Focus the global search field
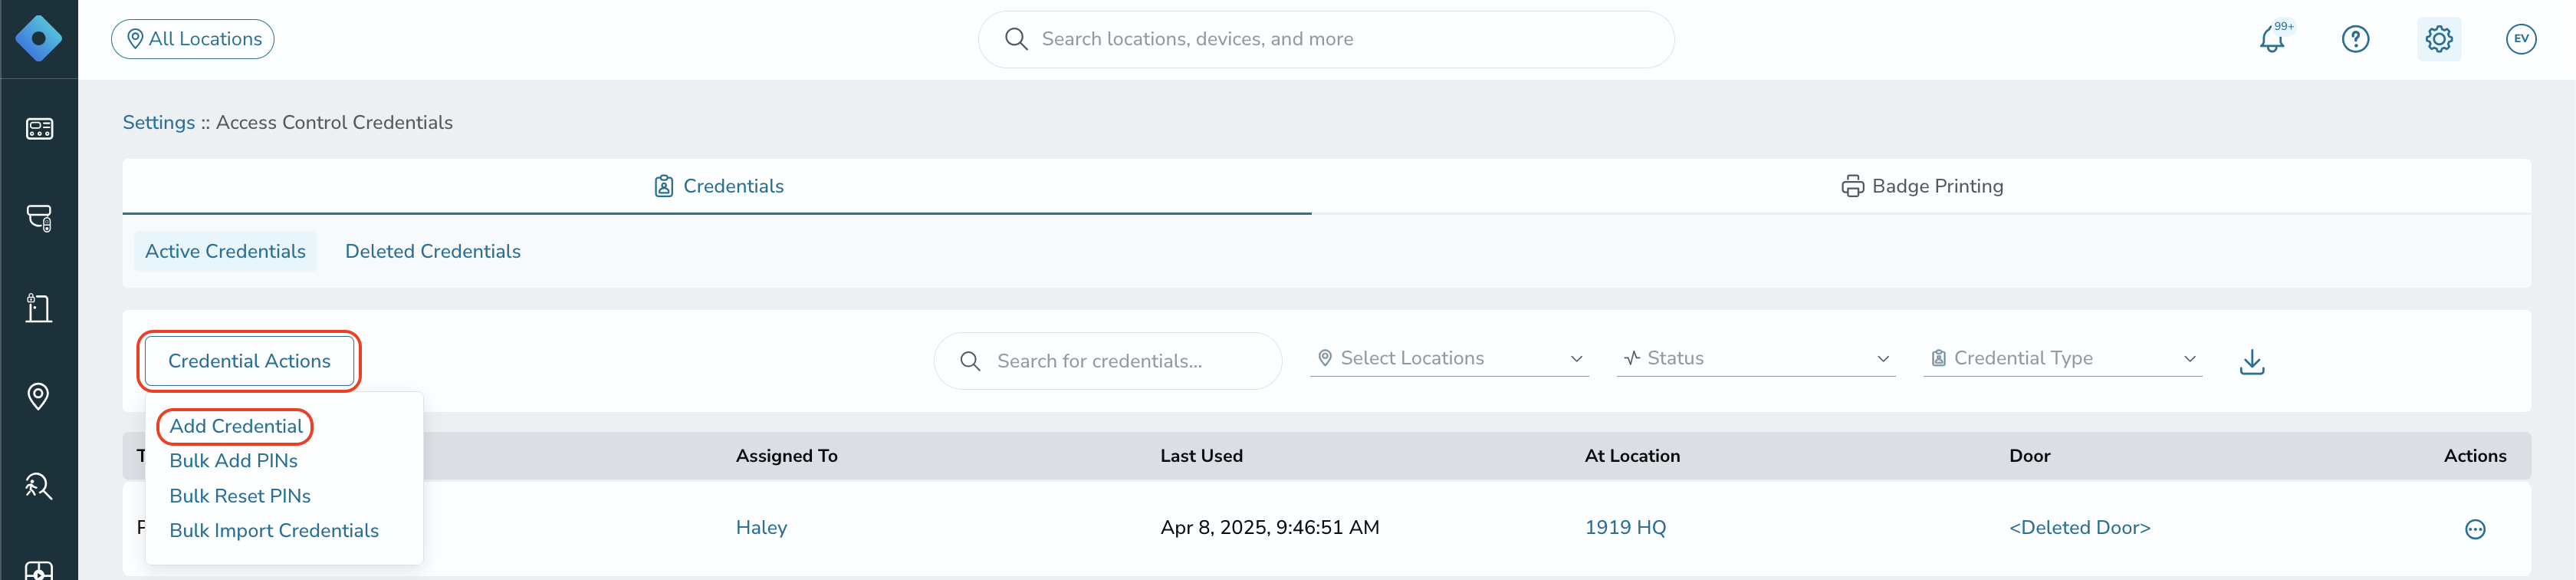The image size is (2576, 580). pyautogui.click(x=1326, y=39)
